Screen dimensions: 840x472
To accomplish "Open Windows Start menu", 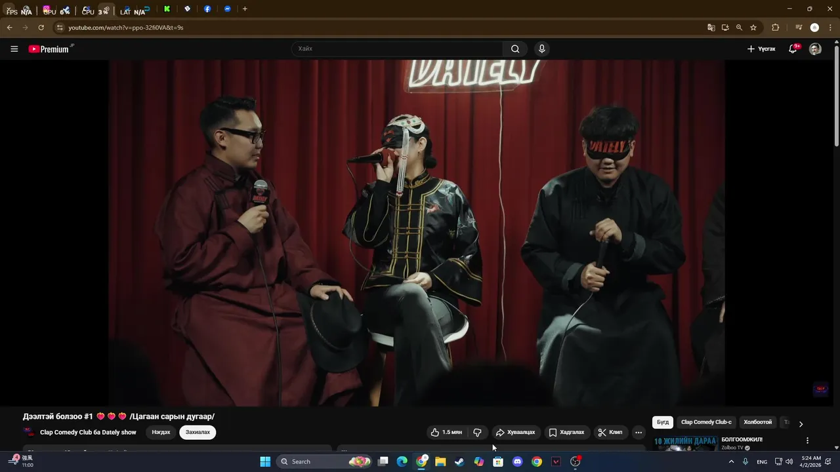I will (x=265, y=462).
